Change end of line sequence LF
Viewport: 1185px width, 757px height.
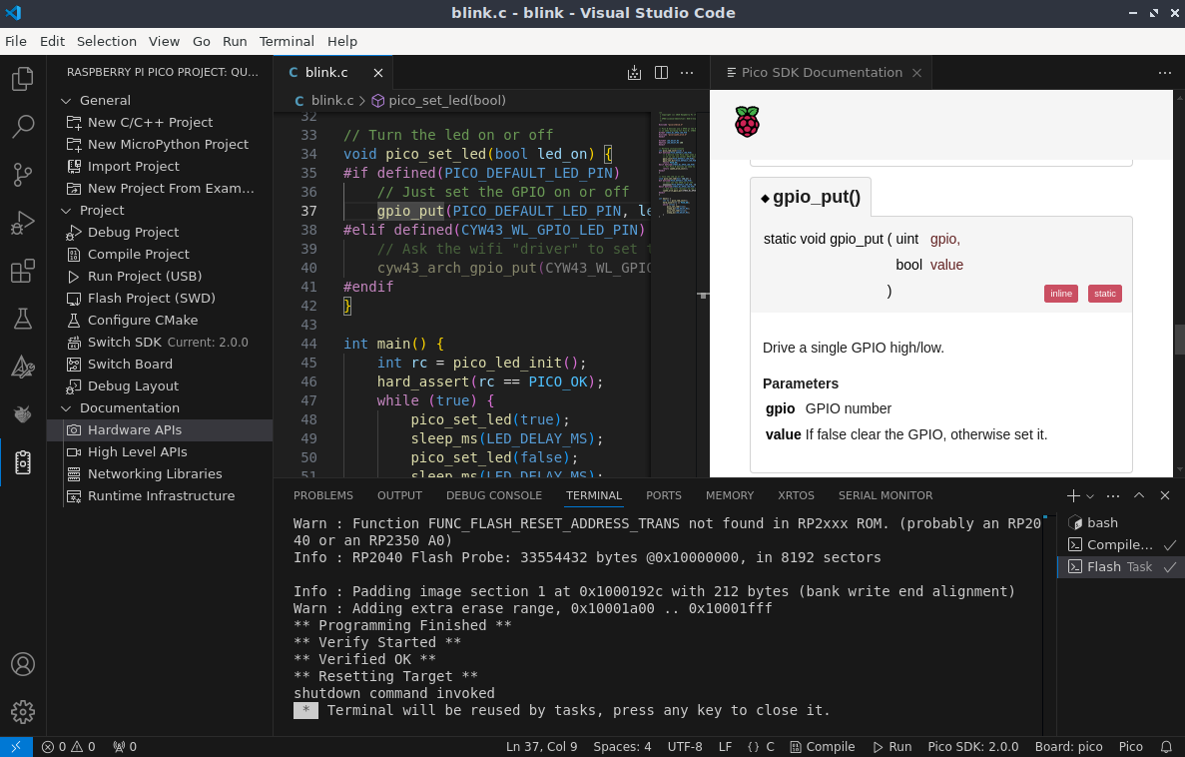tap(725, 746)
